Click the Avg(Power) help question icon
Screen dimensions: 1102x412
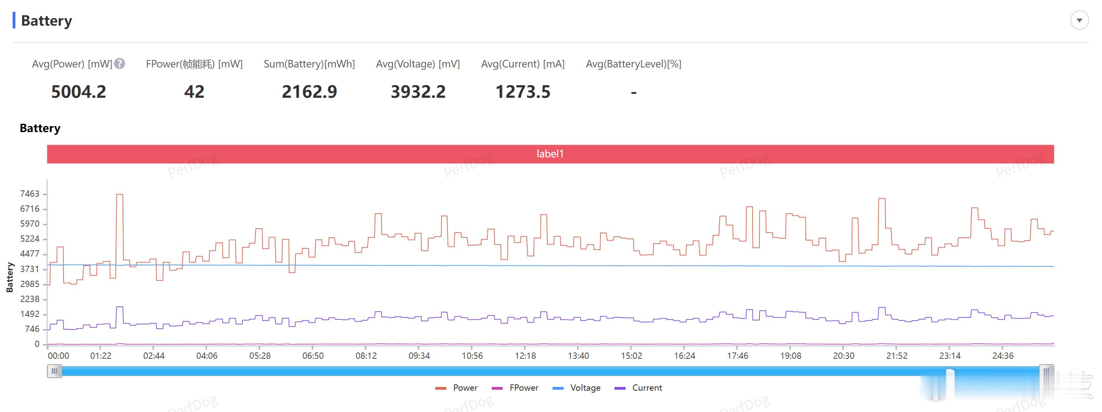pos(120,64)
